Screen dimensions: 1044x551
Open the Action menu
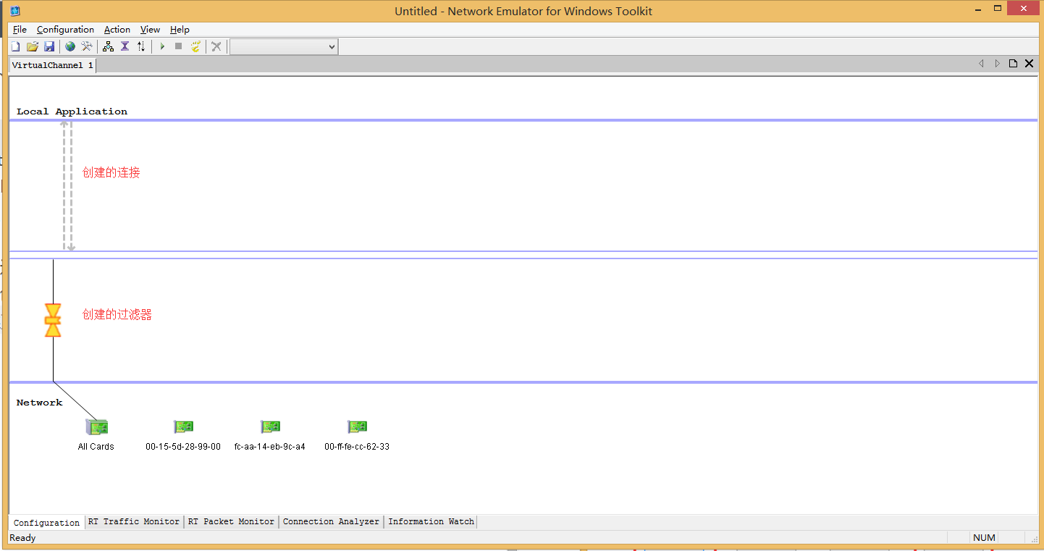coord(117,30)
